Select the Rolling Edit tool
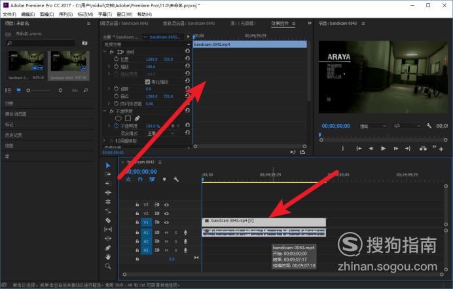 pyautogui.click(x=108, y=193)
